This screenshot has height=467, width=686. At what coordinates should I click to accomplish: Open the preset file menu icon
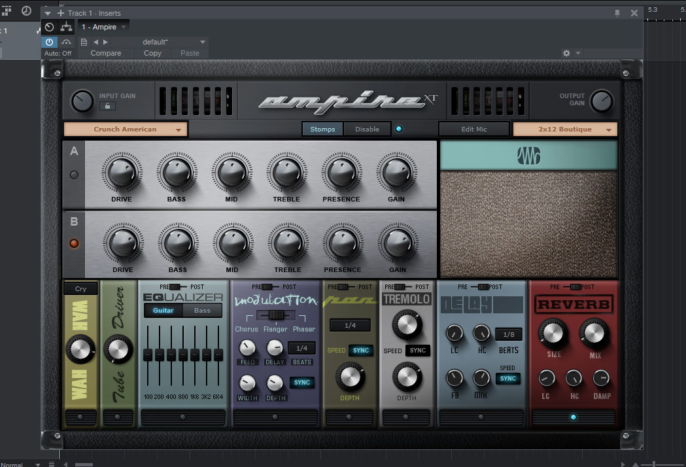84,42
